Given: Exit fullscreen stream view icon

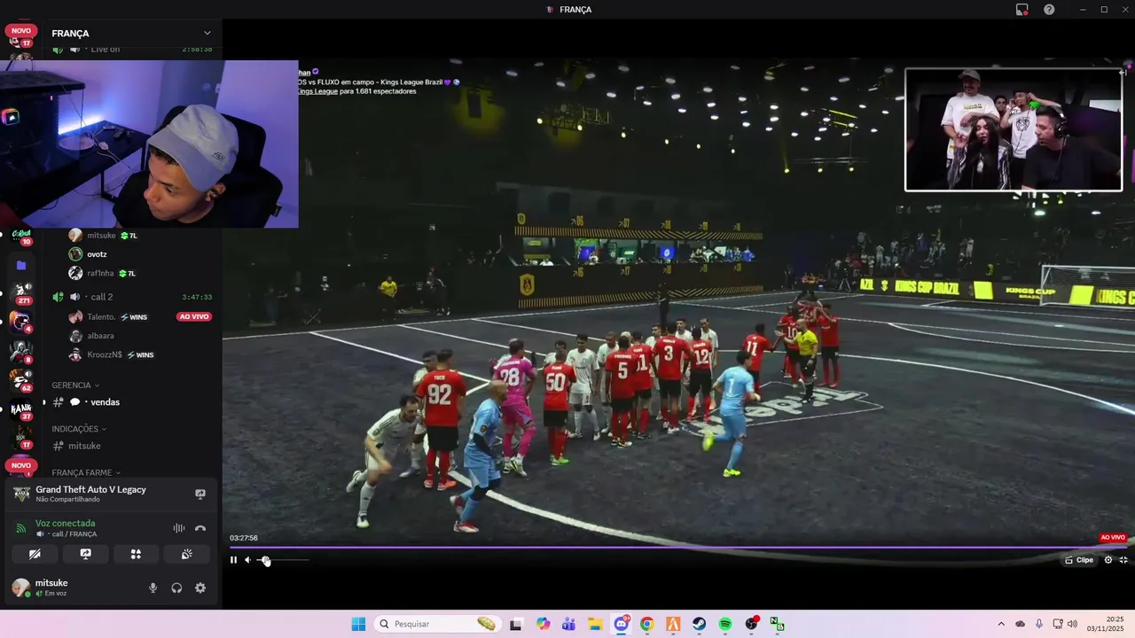Looking at the screenshot, I should 1123,560.
